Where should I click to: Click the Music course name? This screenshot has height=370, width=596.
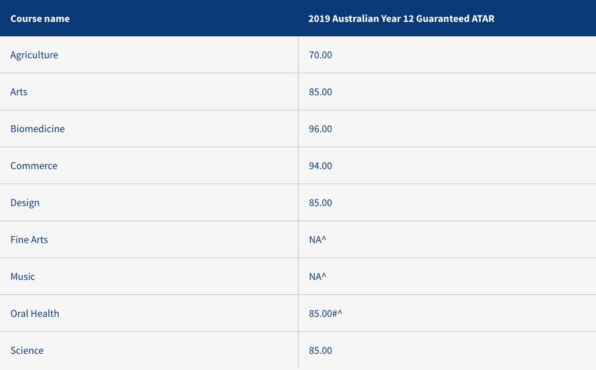[x=22, y=276]
